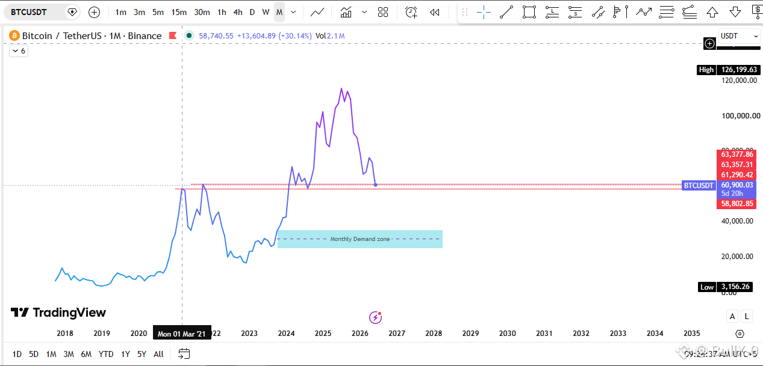Select the 15m interval
This screenshot has width=763, height=366.
pos(179,12)
